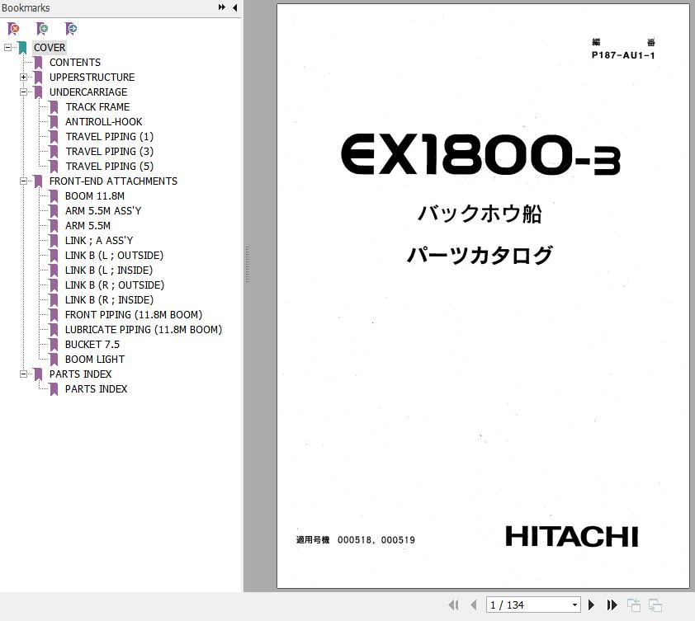The height and width of the screenshot is (621, 695).
Task: Open the LUBRICATE PIPING (11.8M BOOM) bookmark
Action: click(x=143, y=330)
